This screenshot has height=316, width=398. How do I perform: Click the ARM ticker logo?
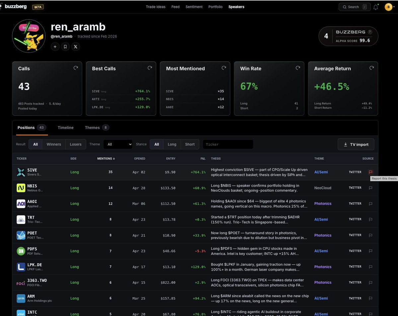[x=21, y=298]
